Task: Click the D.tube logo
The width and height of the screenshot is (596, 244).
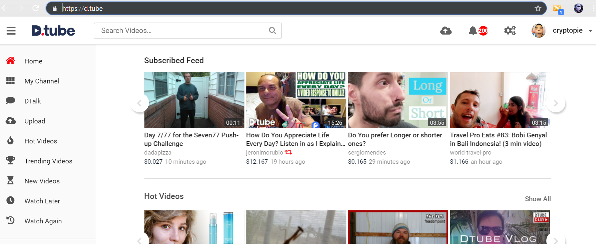Action: tap(53, 31)
